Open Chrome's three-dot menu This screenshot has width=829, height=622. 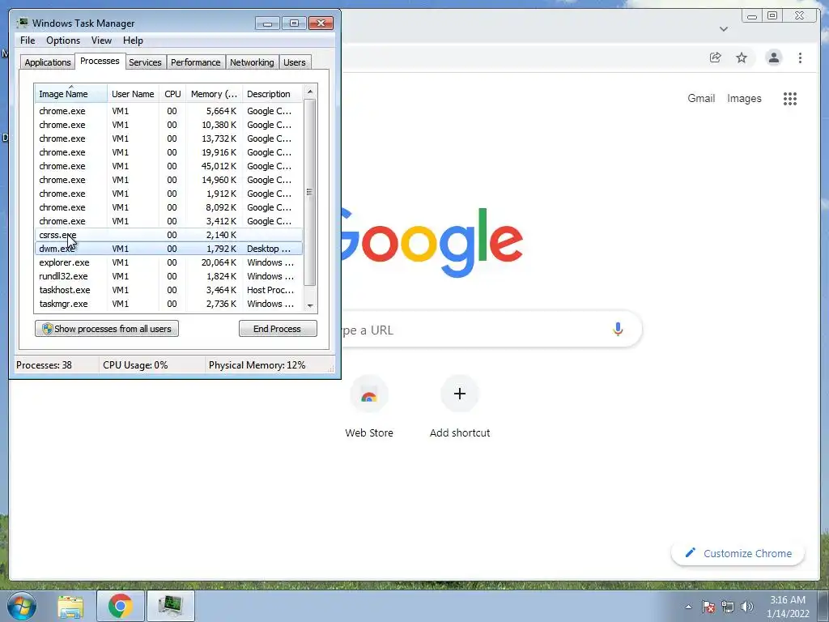(x=800, y=58)
